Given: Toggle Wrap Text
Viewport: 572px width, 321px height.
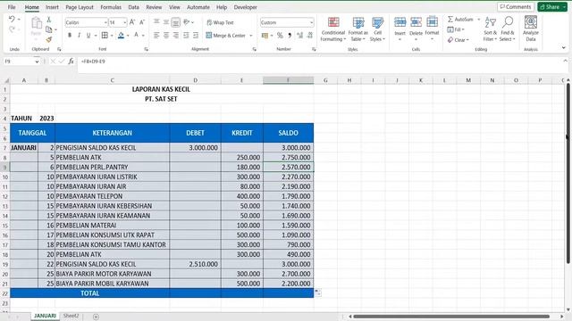Looking at the screenshot, I should (221, 22).
